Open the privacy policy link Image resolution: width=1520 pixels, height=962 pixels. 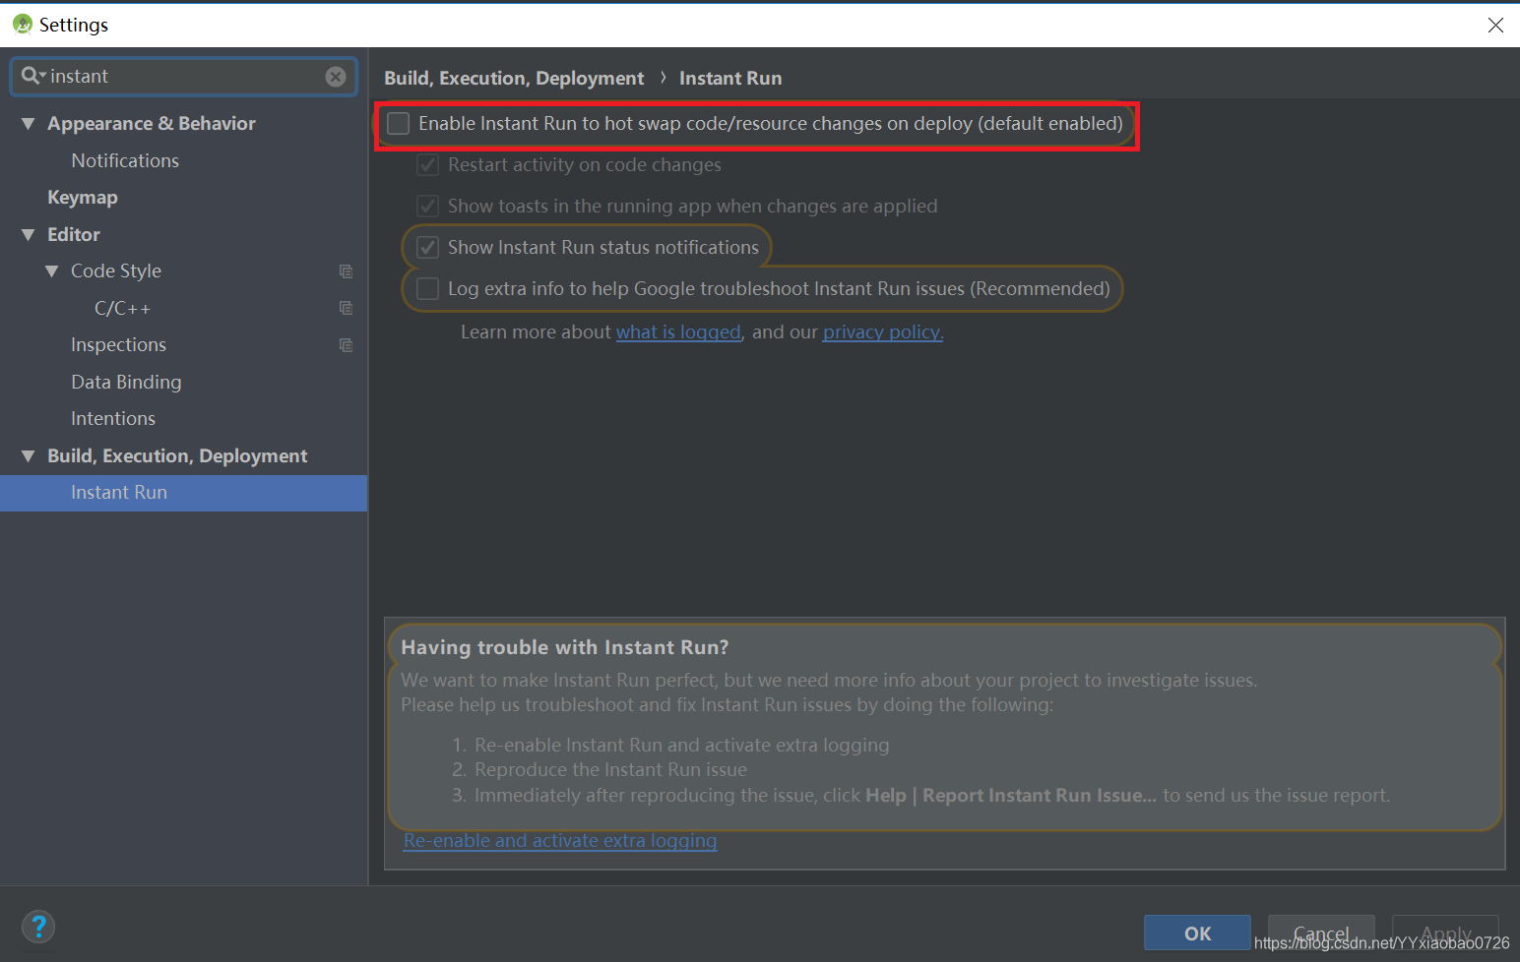pyautogui.click(x=883, y=332)
